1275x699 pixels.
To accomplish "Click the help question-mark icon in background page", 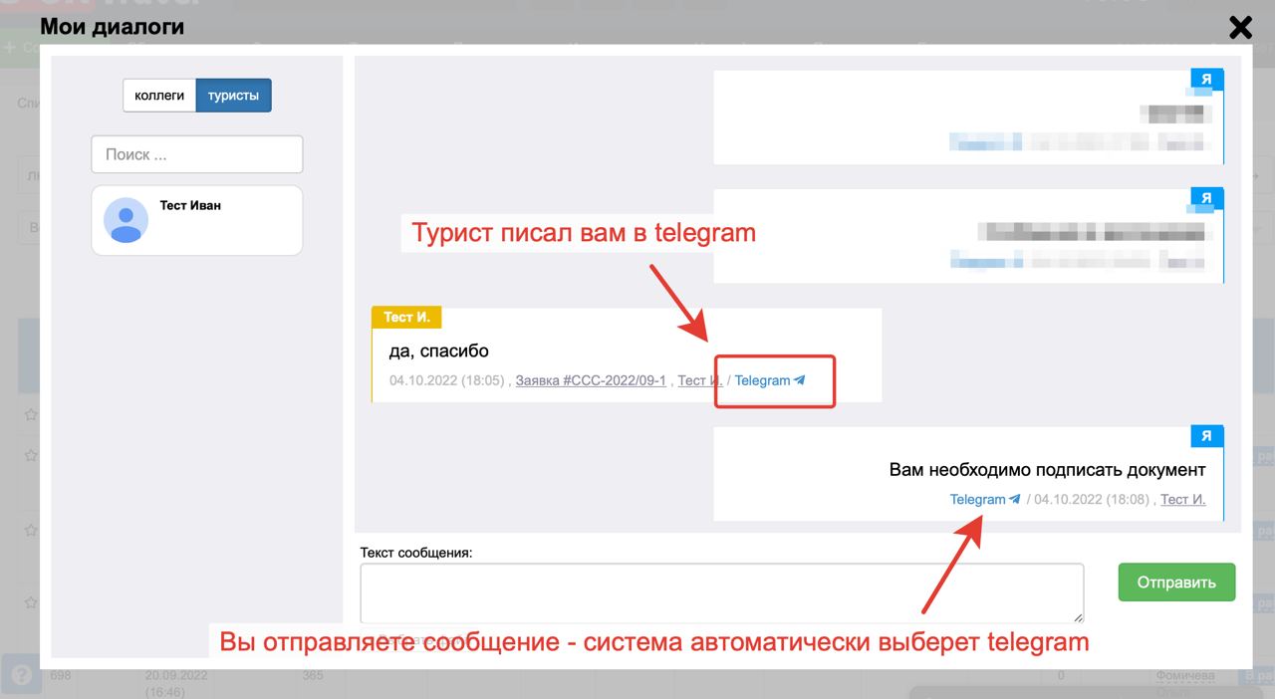I will [21, 674].
